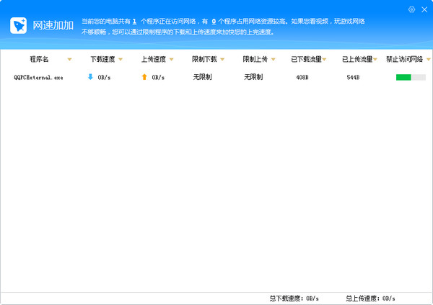Click the count of high-usage programs
Screen dimensions: 433x305
(x=214, y=22)
